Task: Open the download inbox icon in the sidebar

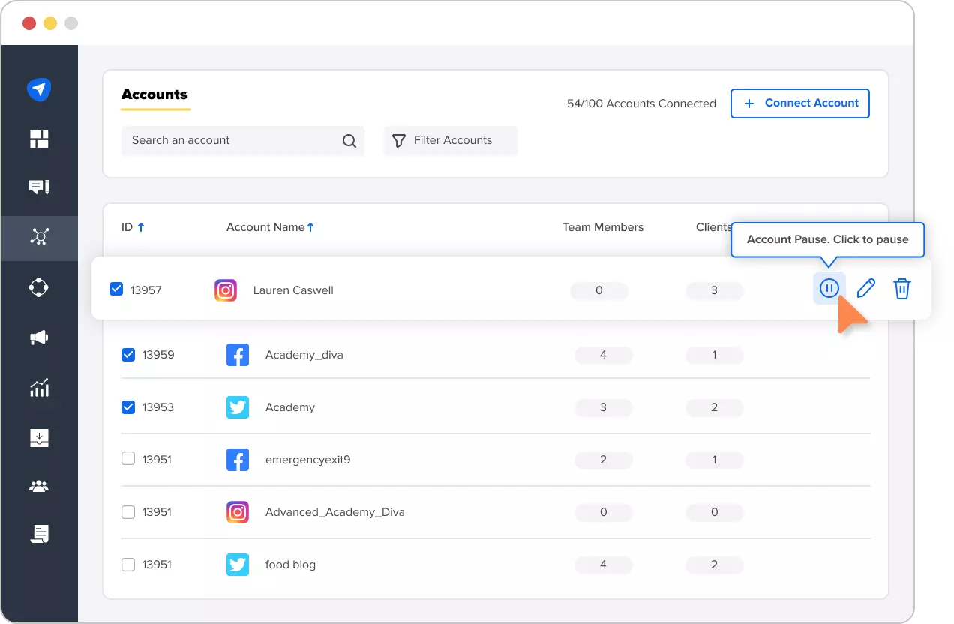Action: [39, 438]
